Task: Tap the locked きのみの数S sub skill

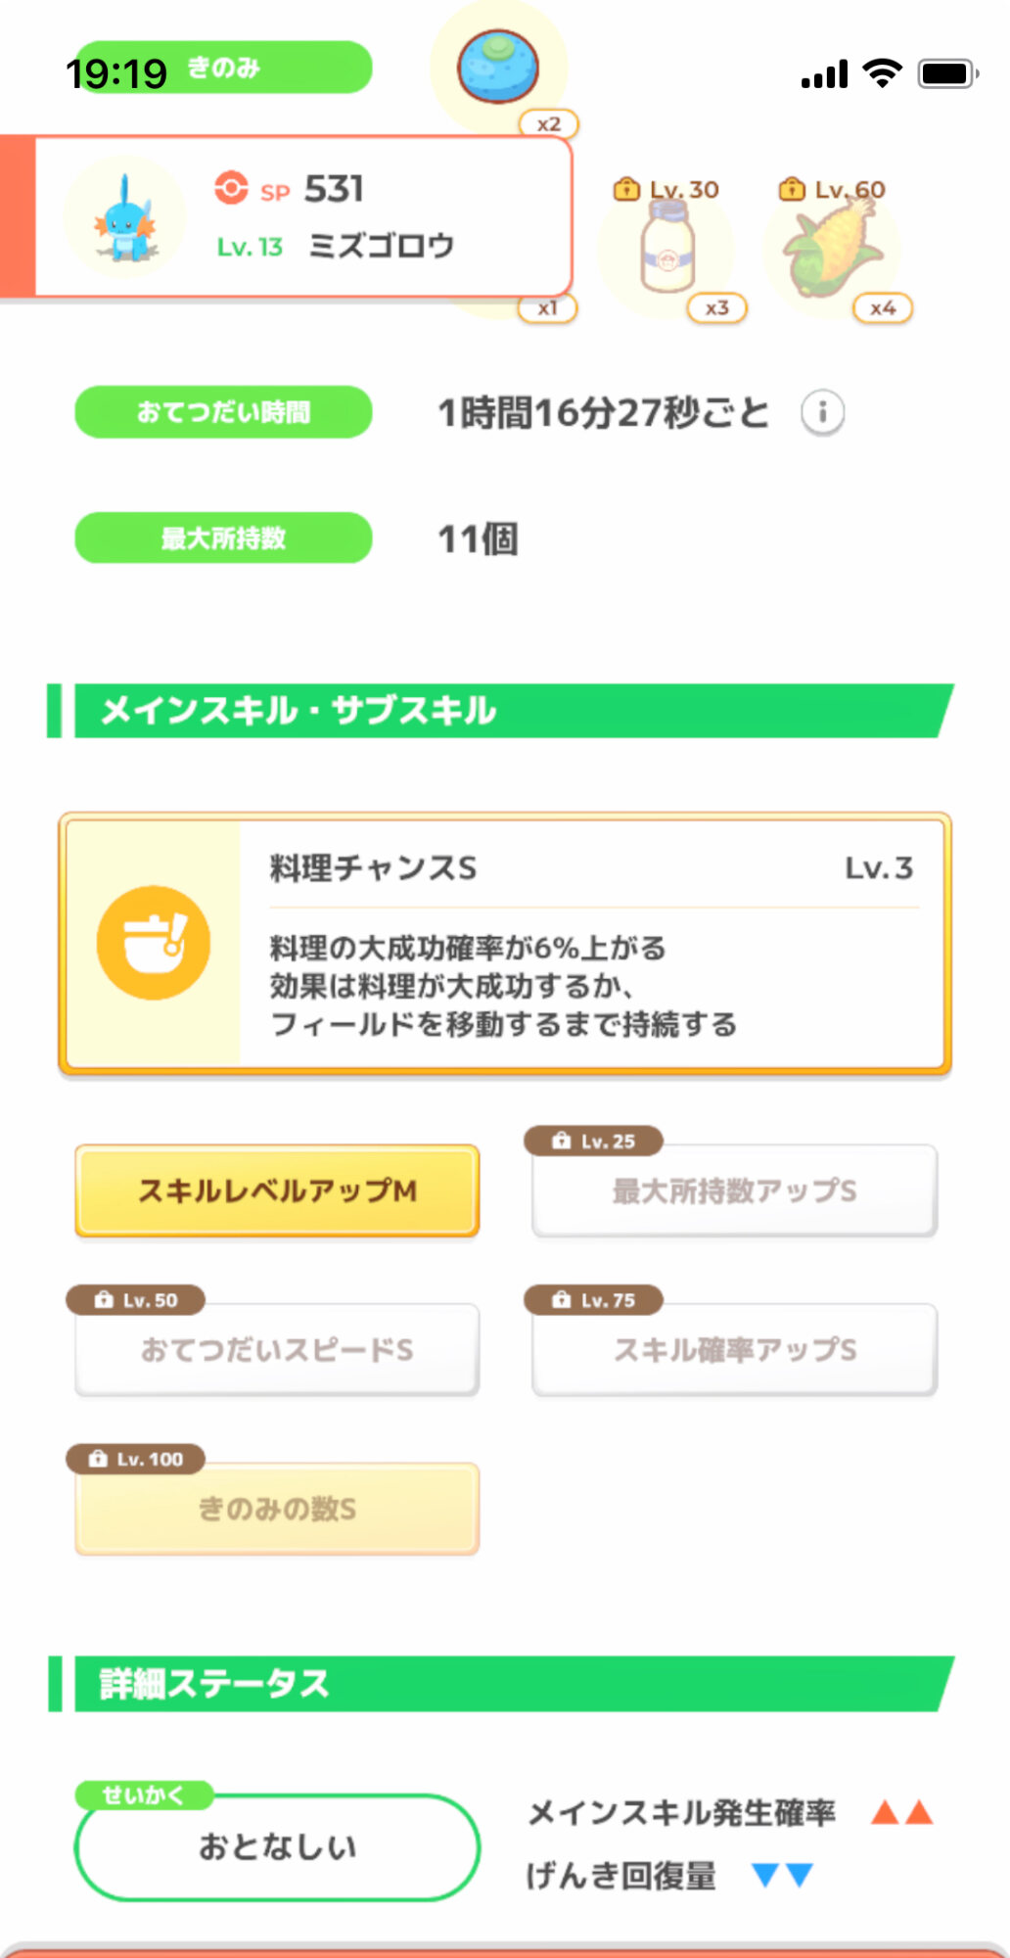Action: 277,1509
